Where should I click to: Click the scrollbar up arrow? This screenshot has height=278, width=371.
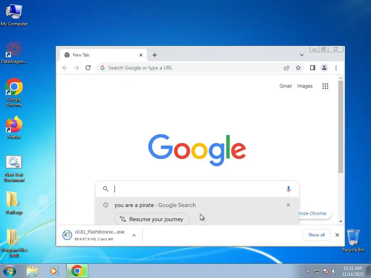coord(341,78)
